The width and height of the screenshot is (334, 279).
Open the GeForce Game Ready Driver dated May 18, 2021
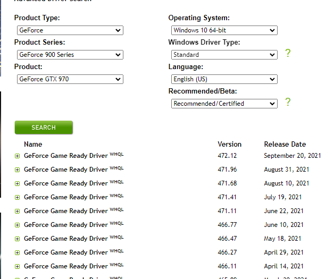(74, 239)
